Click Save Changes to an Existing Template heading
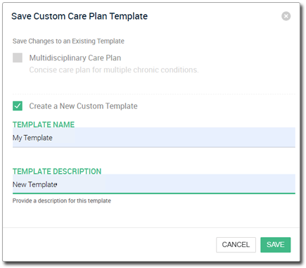 pyautogui.click(x=68, y=41)
